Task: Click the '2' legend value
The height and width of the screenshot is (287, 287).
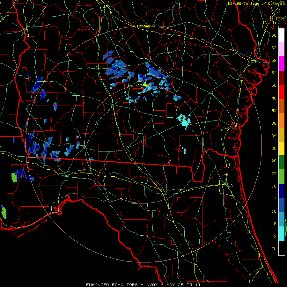Action: click(275, 237)
